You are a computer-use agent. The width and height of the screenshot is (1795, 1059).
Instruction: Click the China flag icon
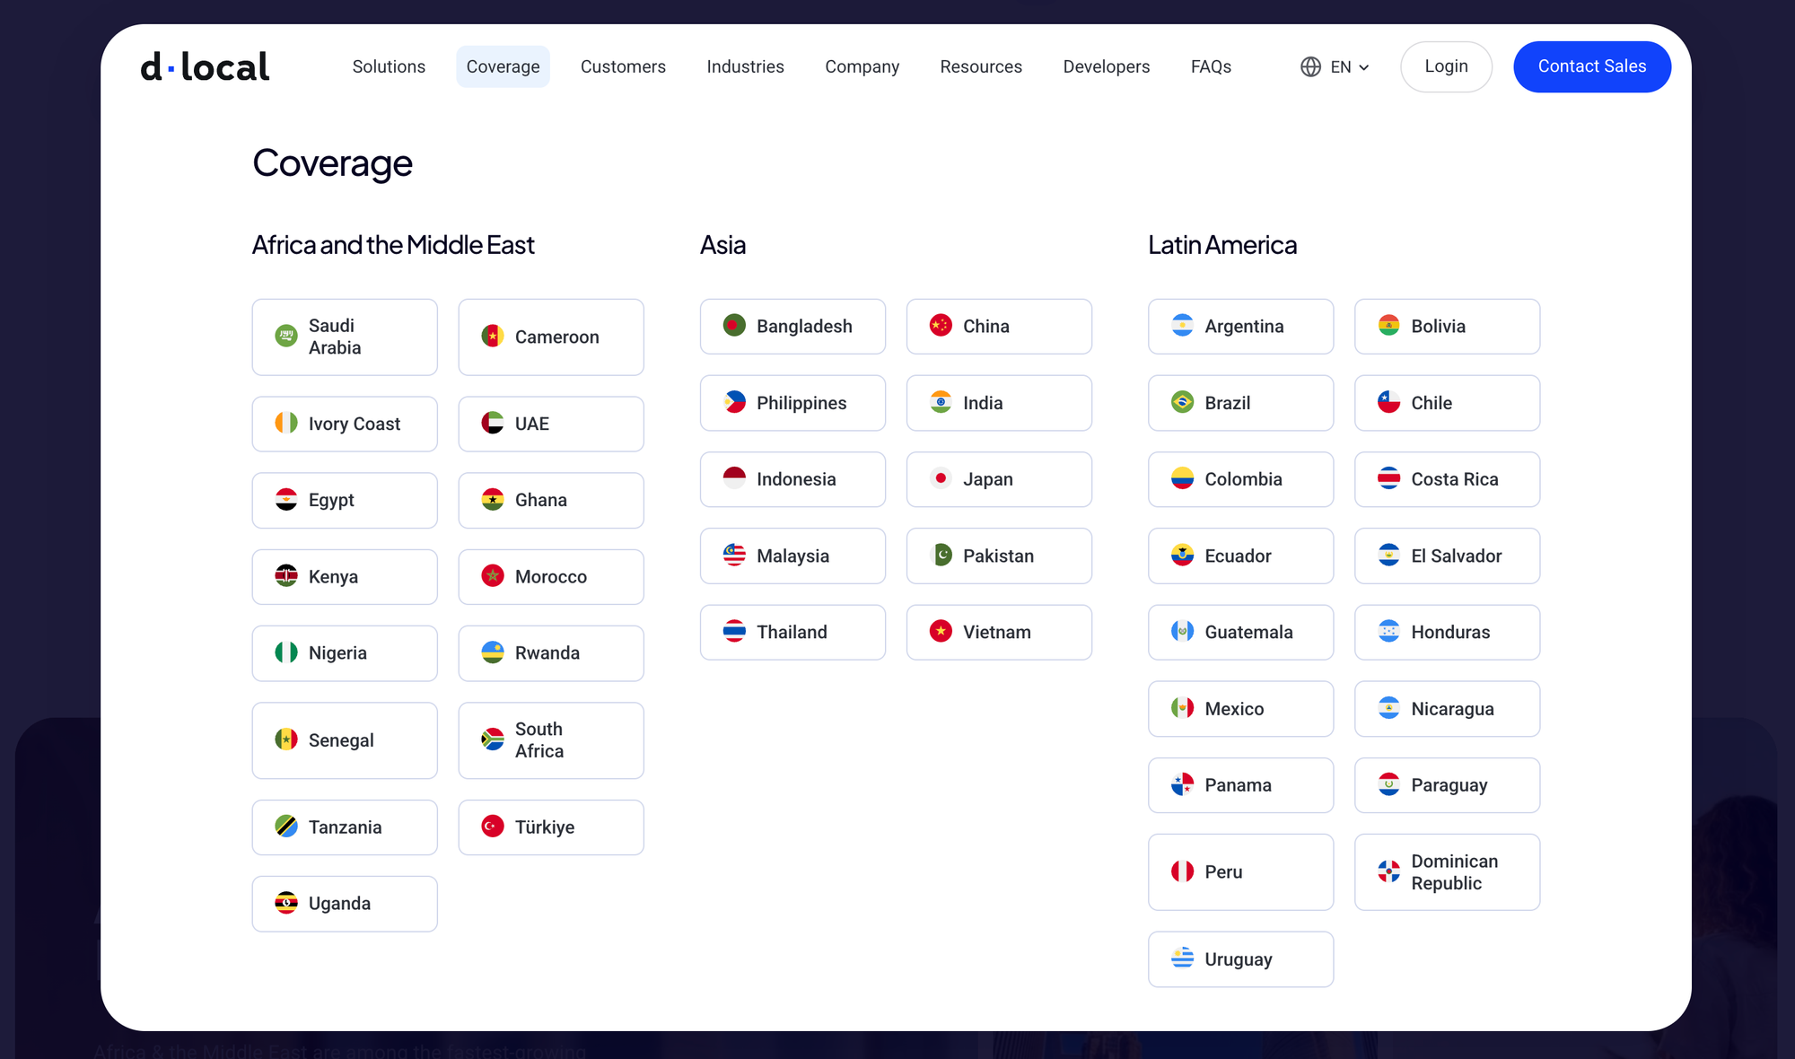pos(941,326)
